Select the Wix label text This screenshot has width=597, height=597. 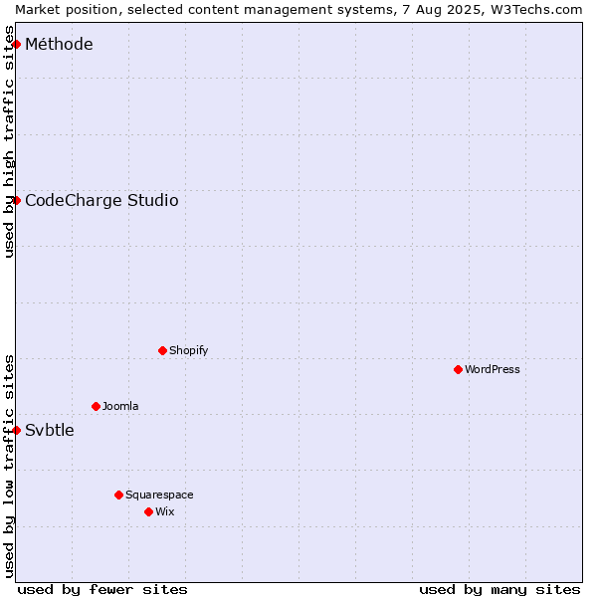pos(165,511)
